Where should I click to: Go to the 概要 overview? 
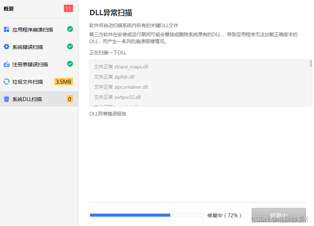pos(9,9)
